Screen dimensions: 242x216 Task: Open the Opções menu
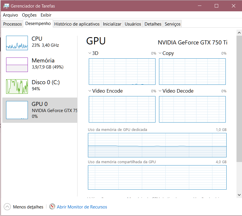click(x=29, y=15)
